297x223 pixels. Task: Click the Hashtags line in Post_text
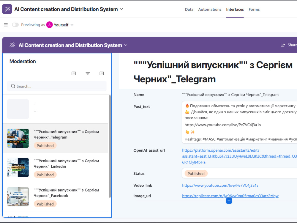pos(241,139)
